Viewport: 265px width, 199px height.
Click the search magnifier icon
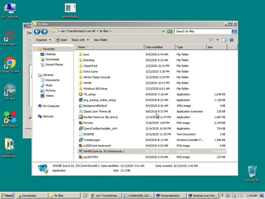click(234, 31)
